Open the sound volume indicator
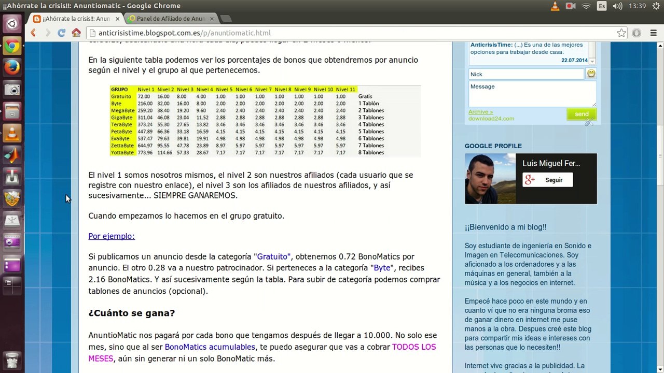The image size is (664, 373). point(617,6)
